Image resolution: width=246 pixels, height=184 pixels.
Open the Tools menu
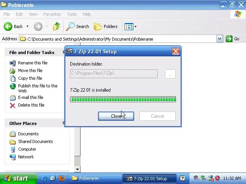(72, 14)
